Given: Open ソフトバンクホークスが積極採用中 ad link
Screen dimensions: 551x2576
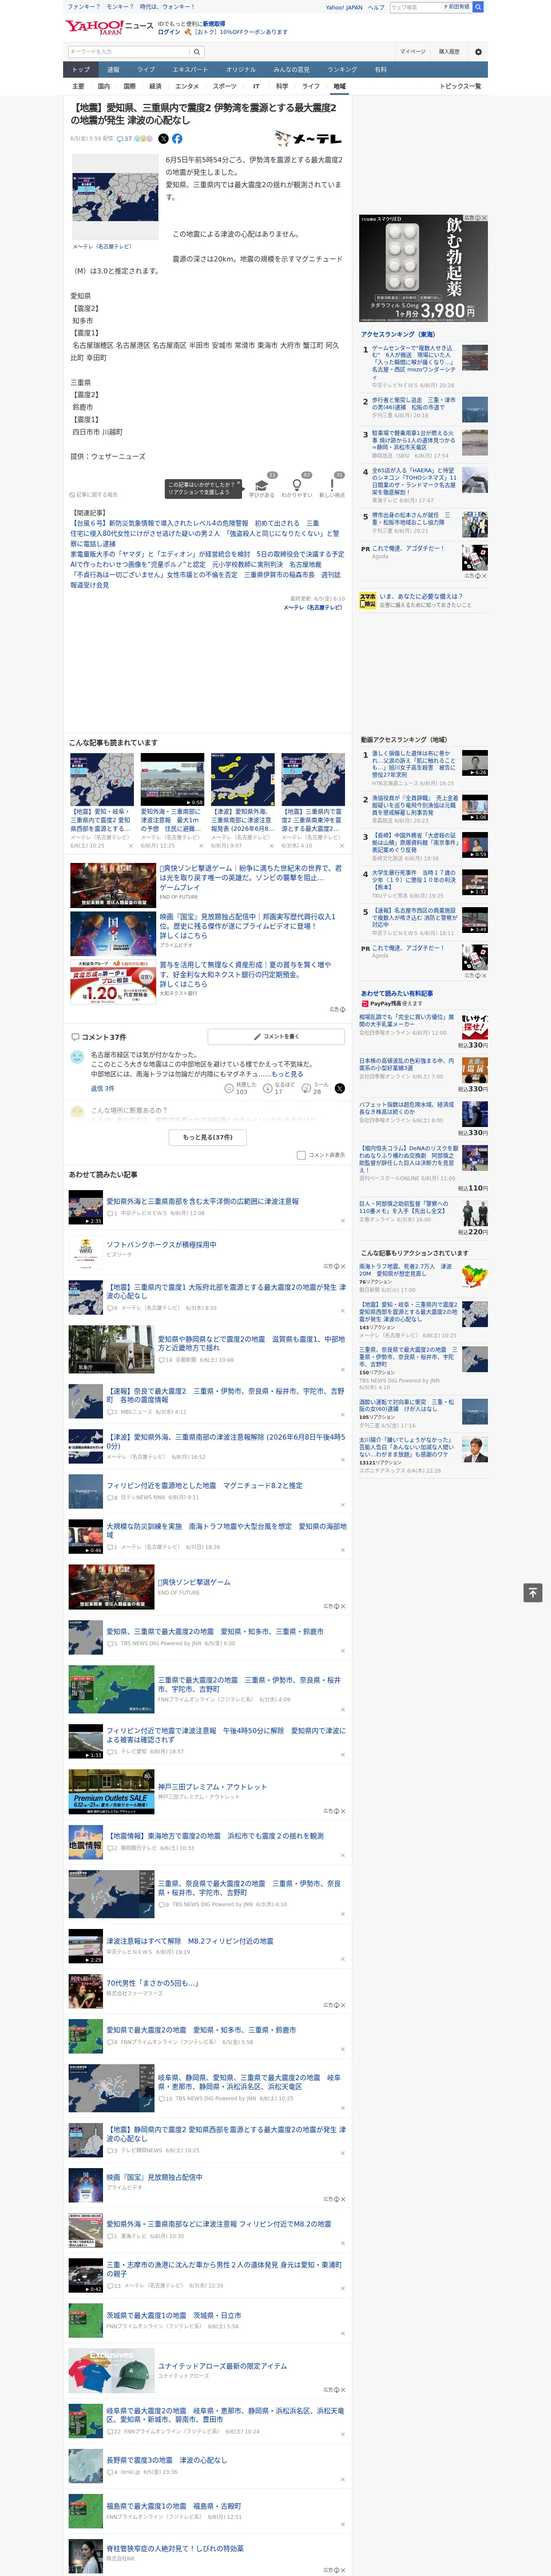Looking at the screenshot, I should 161,1245.
